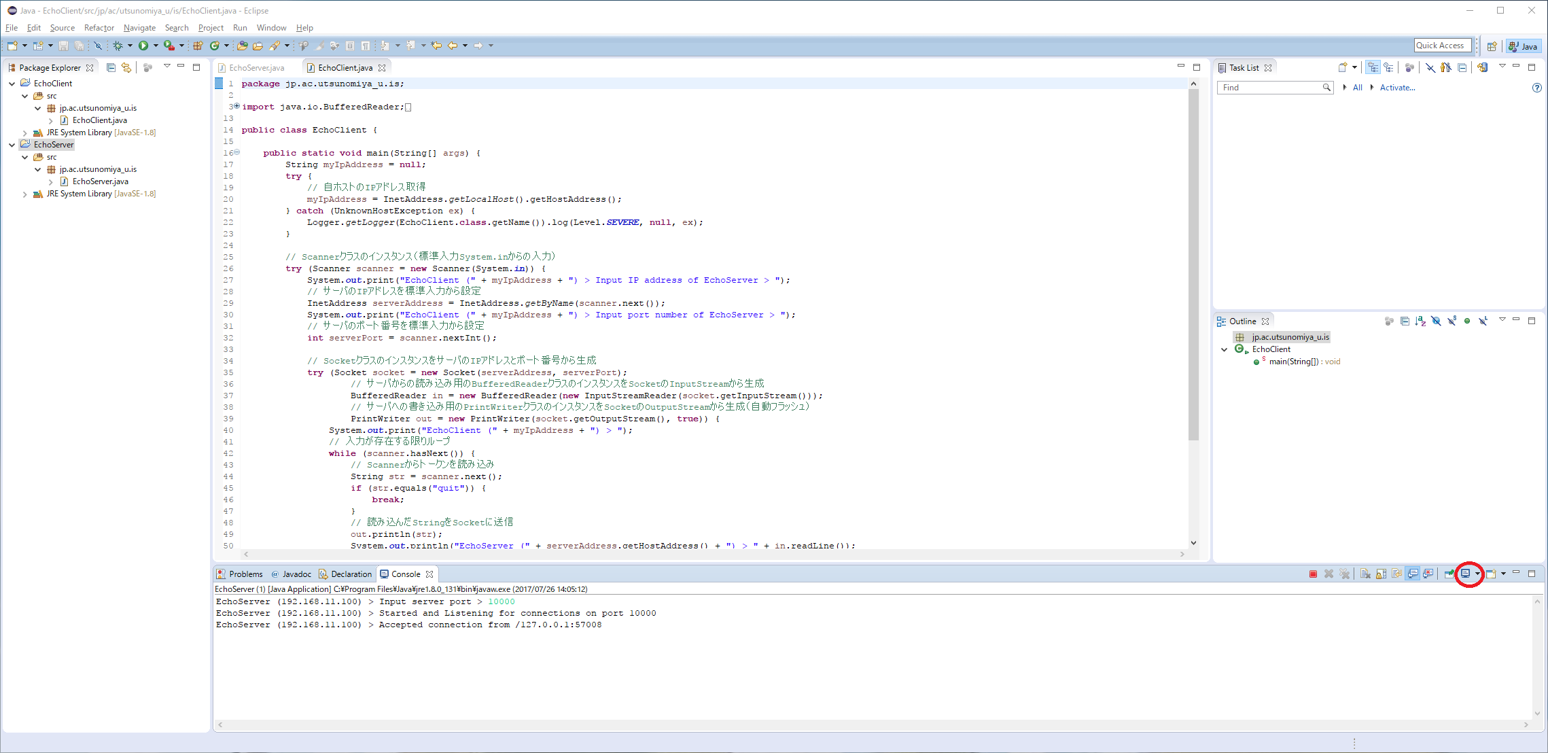Toggle Scheduled view in Task List

coord(1389,67)
